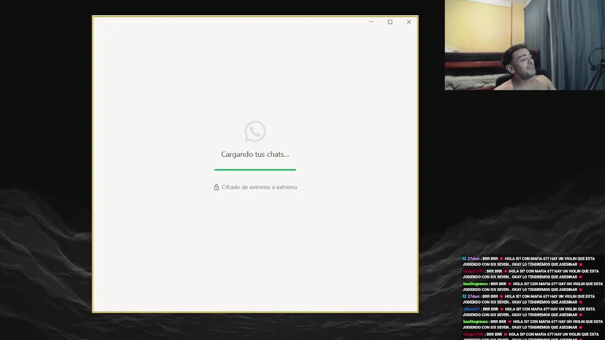Click the "Cargando tus chats..." text
605x340 pixels.
255,154
